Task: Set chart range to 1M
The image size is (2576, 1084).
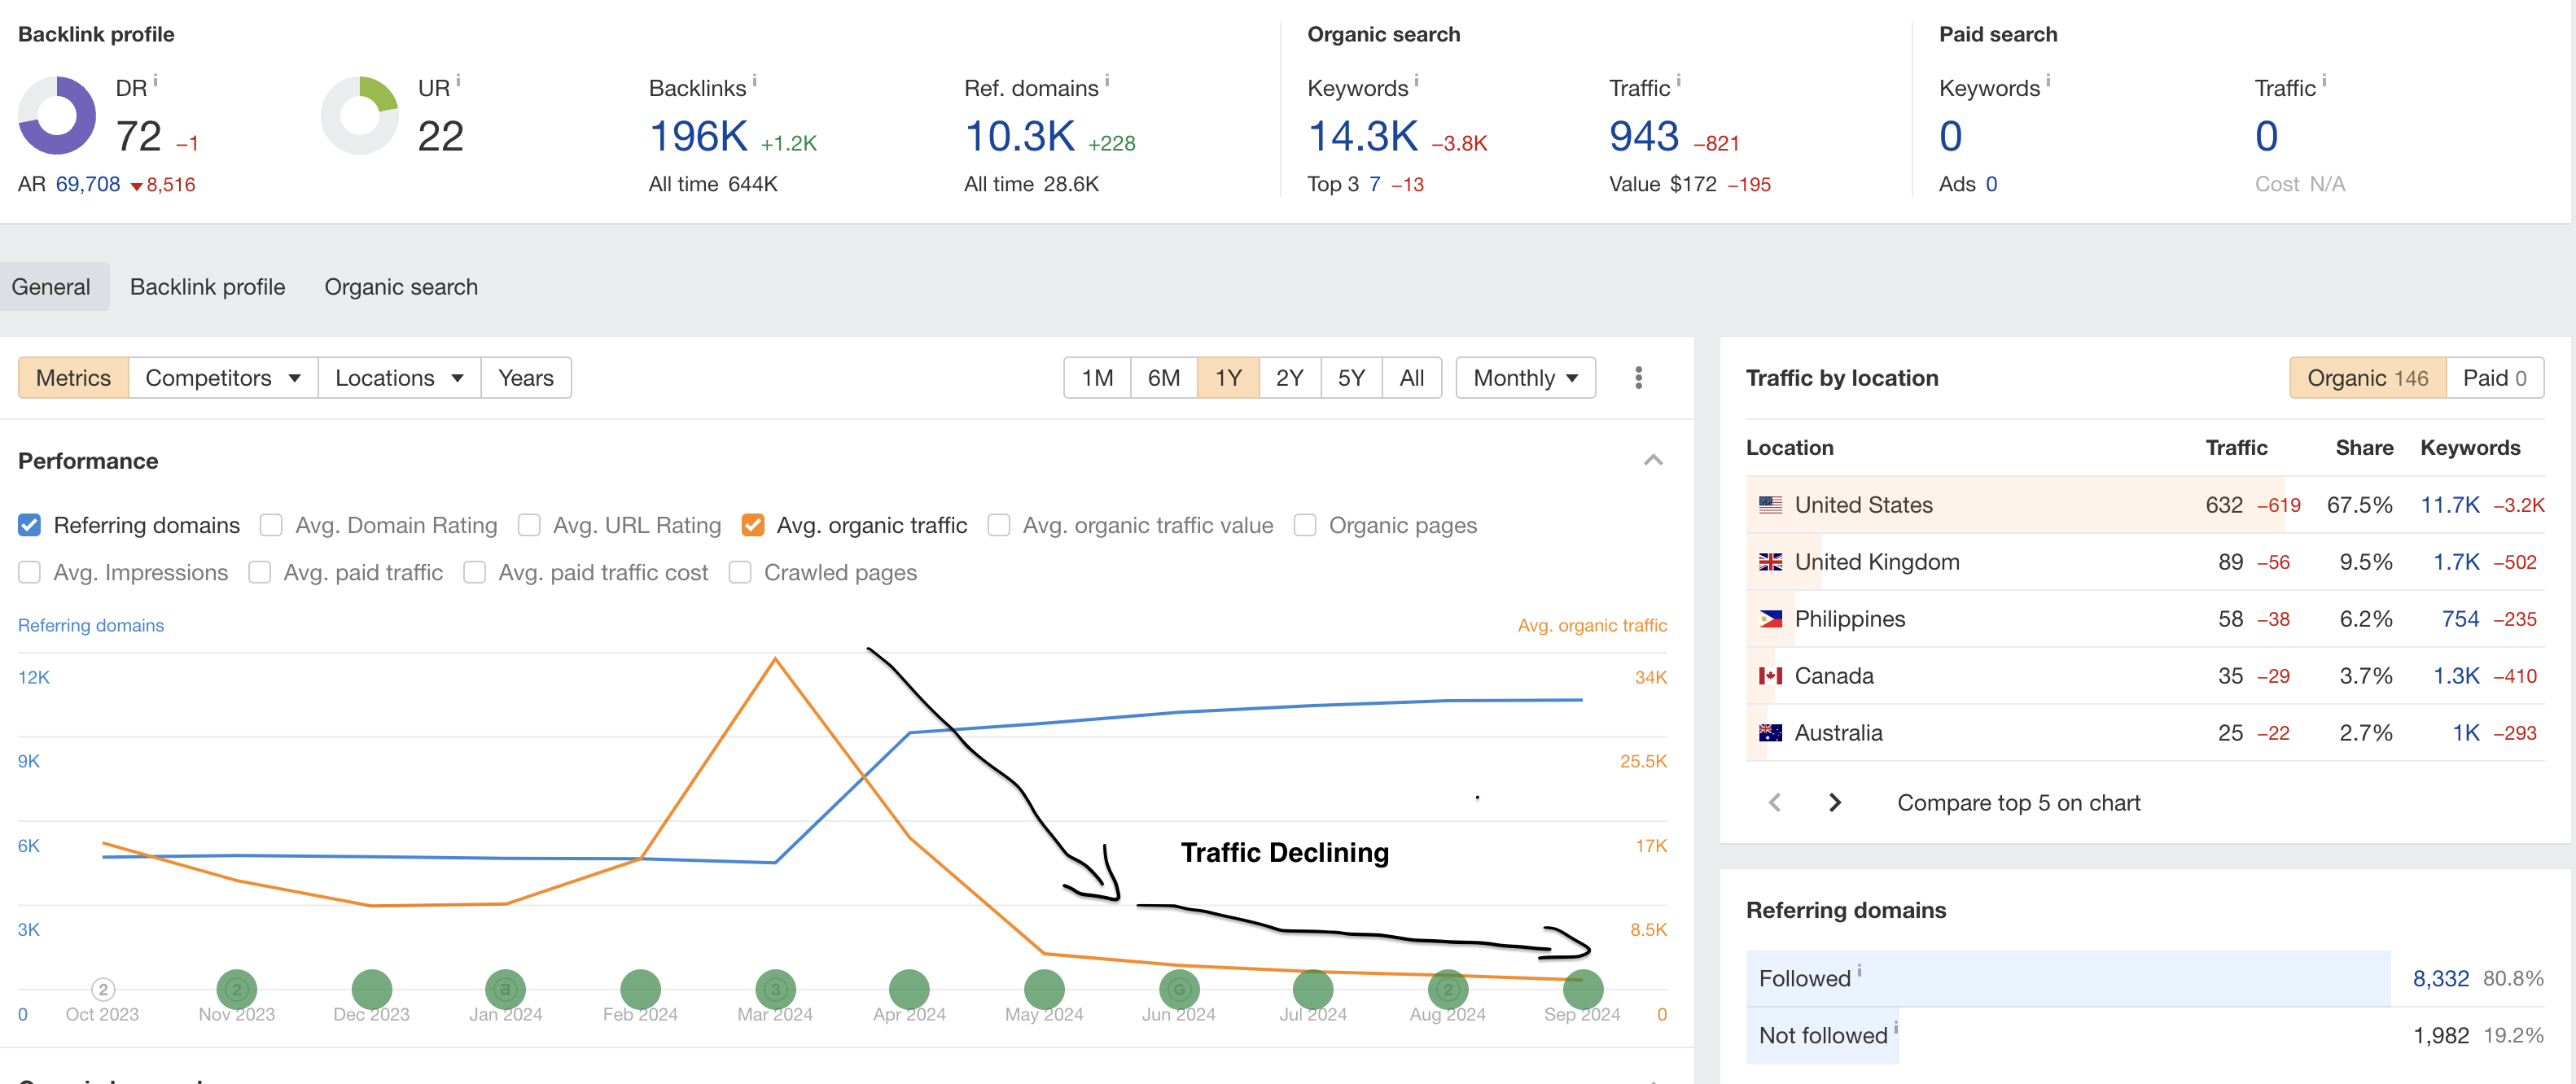Action: pos(1097,378)
